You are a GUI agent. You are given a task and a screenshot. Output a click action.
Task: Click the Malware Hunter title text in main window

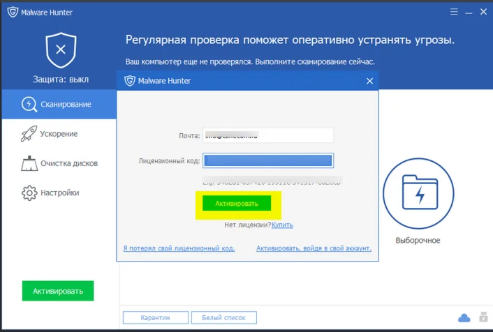[47, 13]
